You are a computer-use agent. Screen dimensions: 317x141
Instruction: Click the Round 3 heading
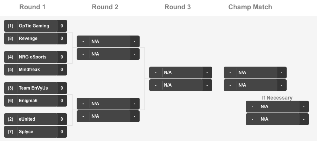click(x=177, y=7)
